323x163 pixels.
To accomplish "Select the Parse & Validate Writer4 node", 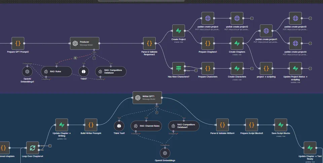I will 222,125.
